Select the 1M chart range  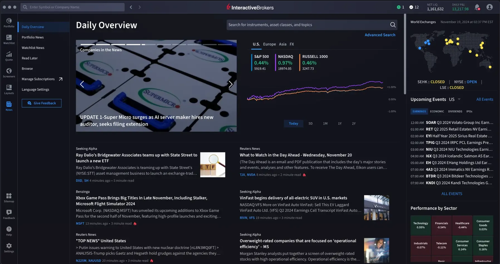[325, 124]
